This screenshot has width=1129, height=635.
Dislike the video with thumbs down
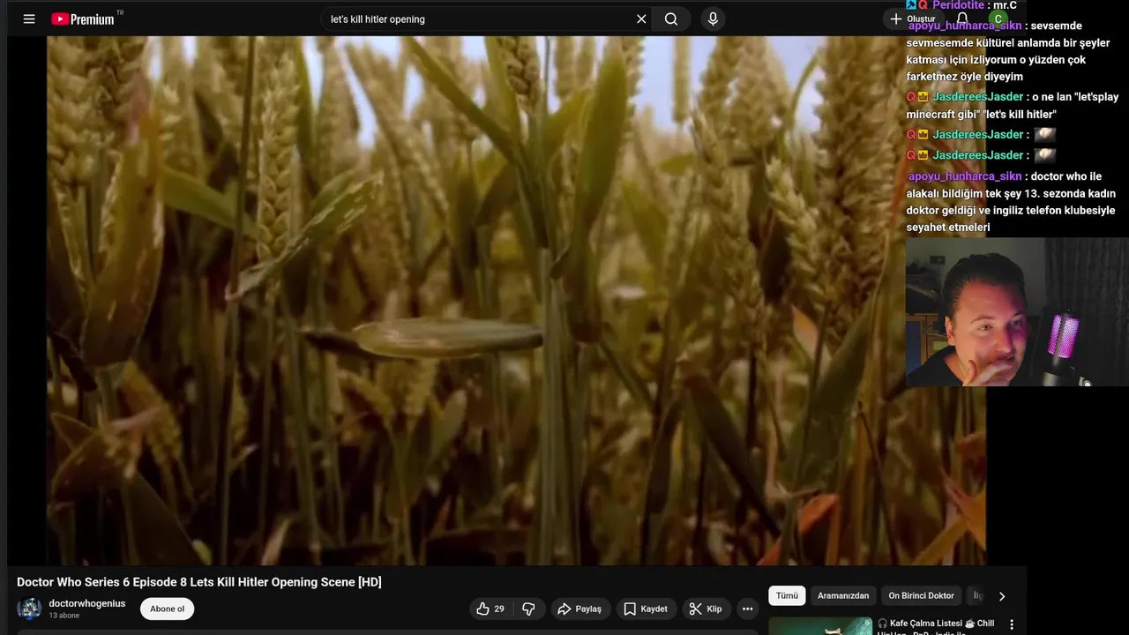529,609
